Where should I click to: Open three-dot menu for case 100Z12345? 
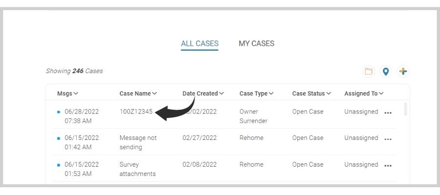point(388,112)
